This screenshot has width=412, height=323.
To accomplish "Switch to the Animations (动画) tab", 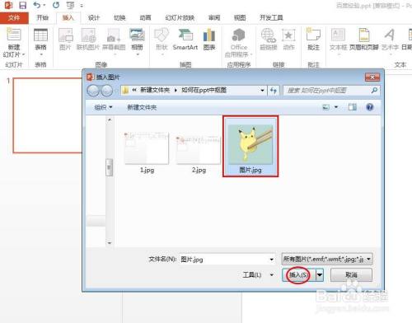I will [x=145, y=18].
